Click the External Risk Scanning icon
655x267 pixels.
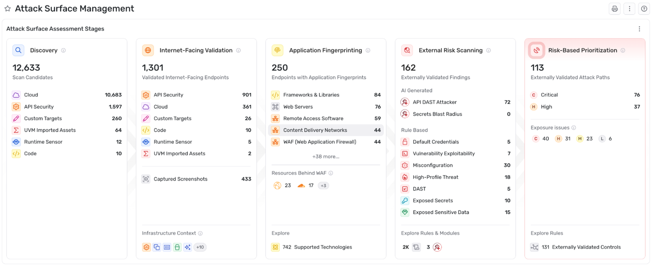(407, 50)
